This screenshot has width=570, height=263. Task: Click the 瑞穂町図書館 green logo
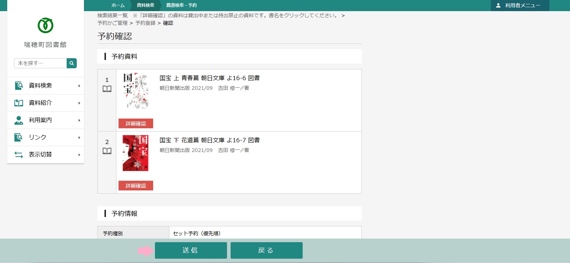click(45, 26)
